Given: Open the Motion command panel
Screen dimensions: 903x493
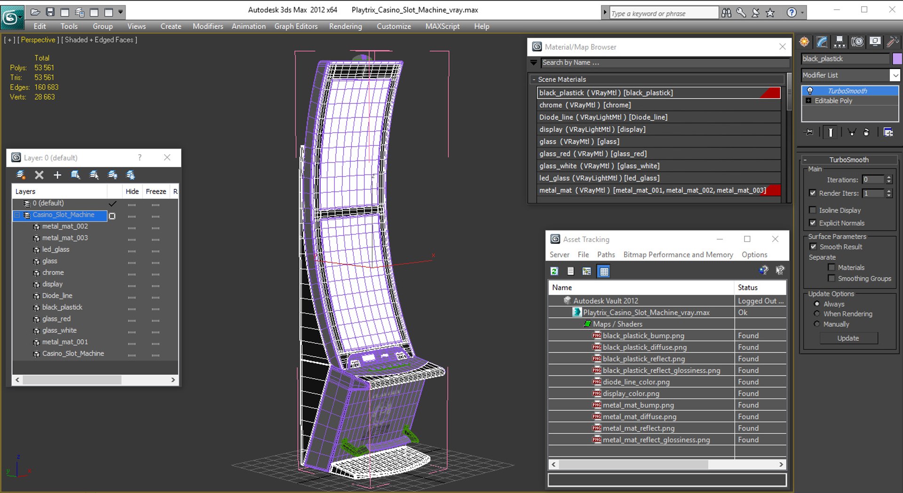Looking at the screenshot, I should coord(857,42).
